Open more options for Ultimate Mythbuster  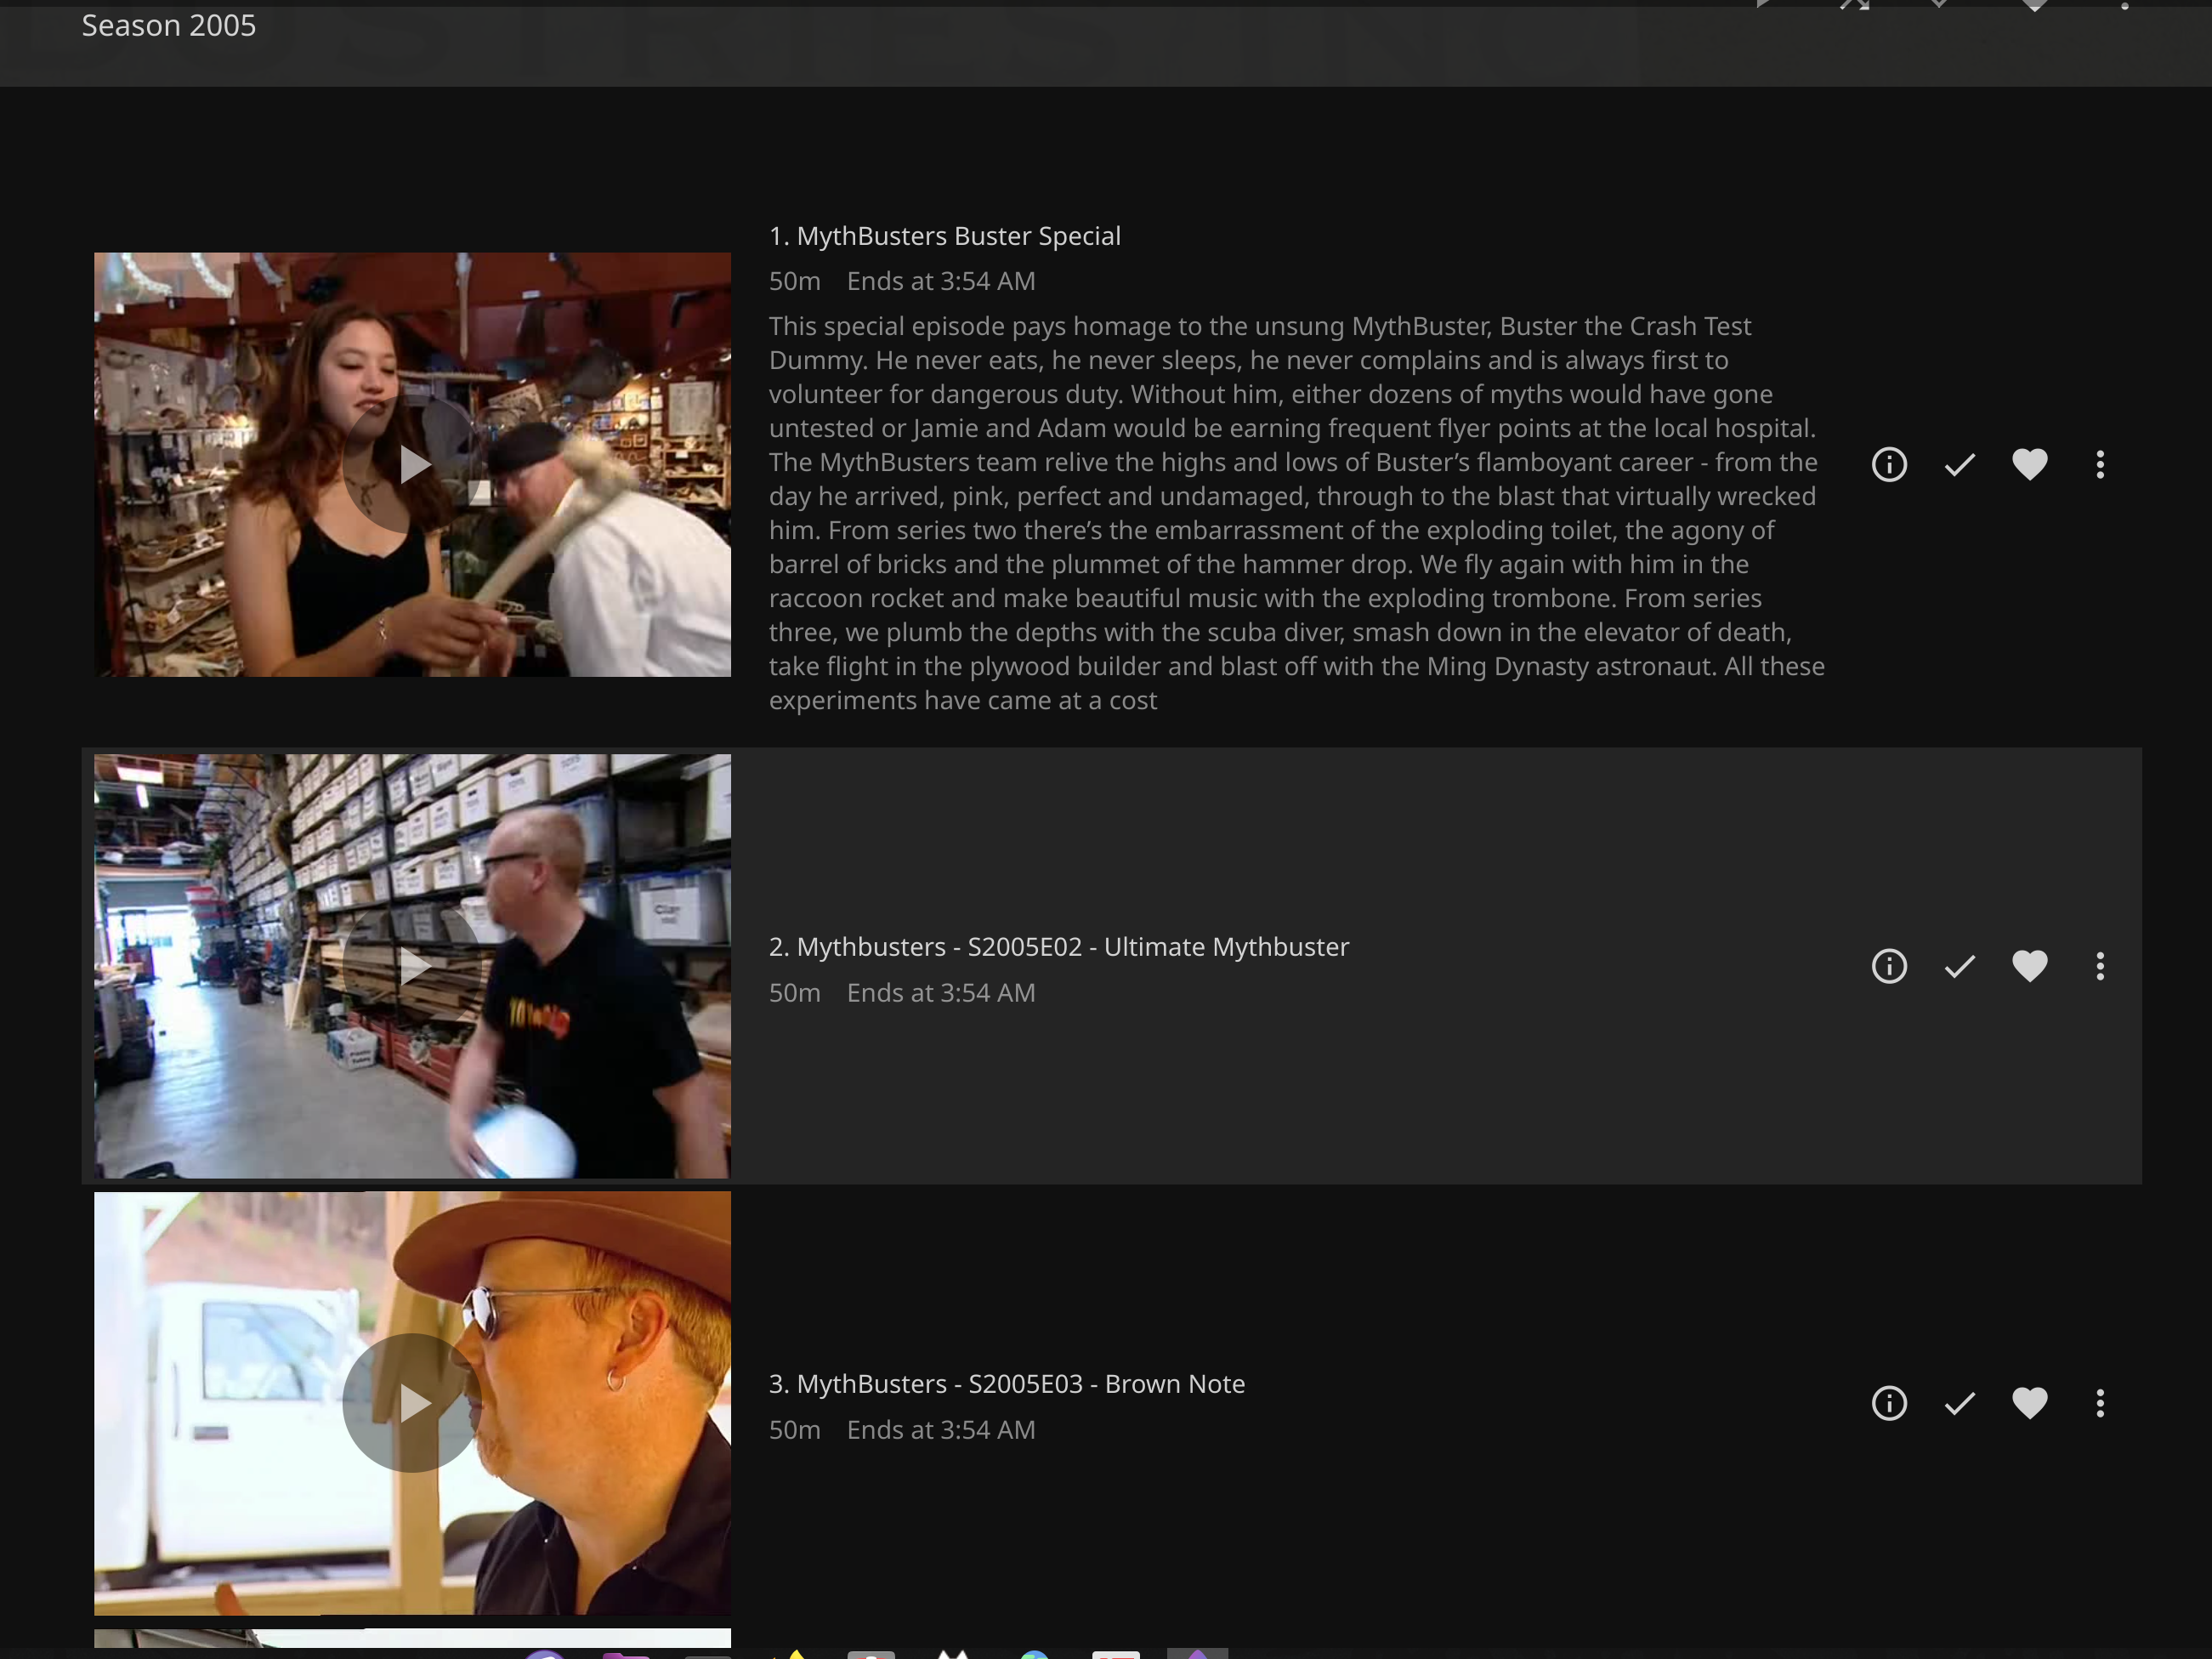click(x=2099, y=966)
